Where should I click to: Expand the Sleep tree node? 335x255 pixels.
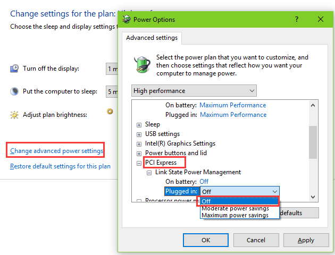(x=139, y=125)
